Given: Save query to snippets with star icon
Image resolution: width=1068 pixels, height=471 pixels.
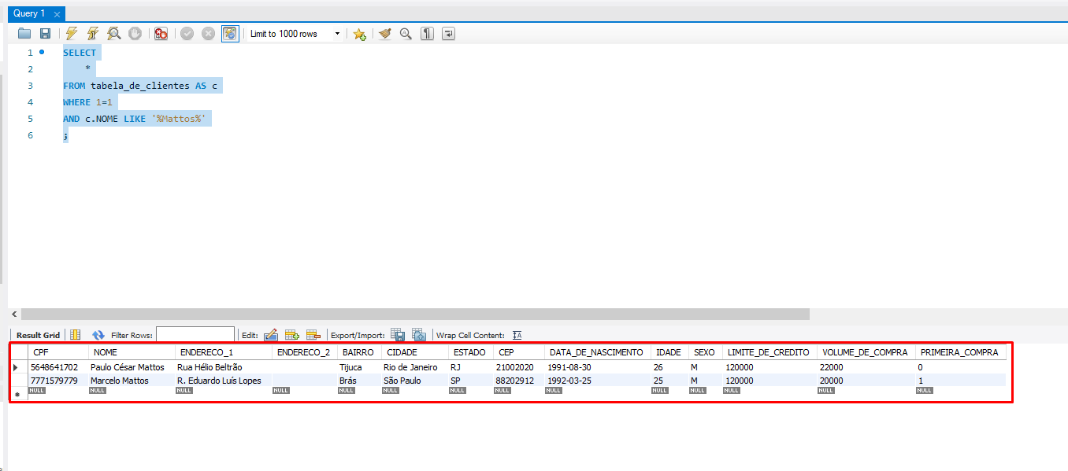Looking at the screenshot, I should pos(359,34).
